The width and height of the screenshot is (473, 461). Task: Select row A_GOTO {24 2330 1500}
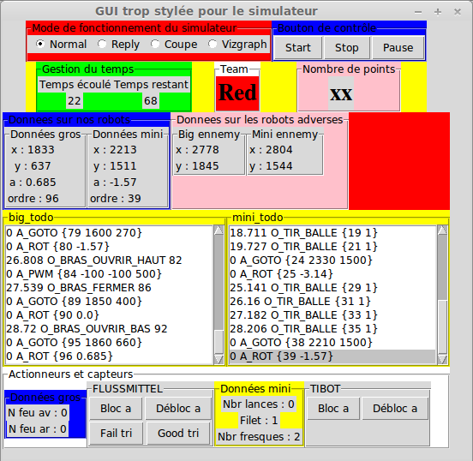click(x=332, y=260)
